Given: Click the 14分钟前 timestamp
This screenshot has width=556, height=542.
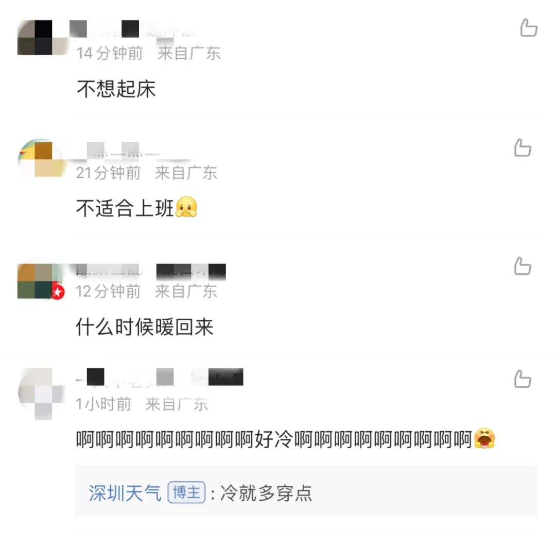Looking at the screenshot, I should click(x=110, y=53).
